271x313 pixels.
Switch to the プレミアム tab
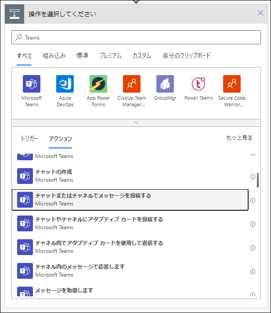click(x=110, y=56)
